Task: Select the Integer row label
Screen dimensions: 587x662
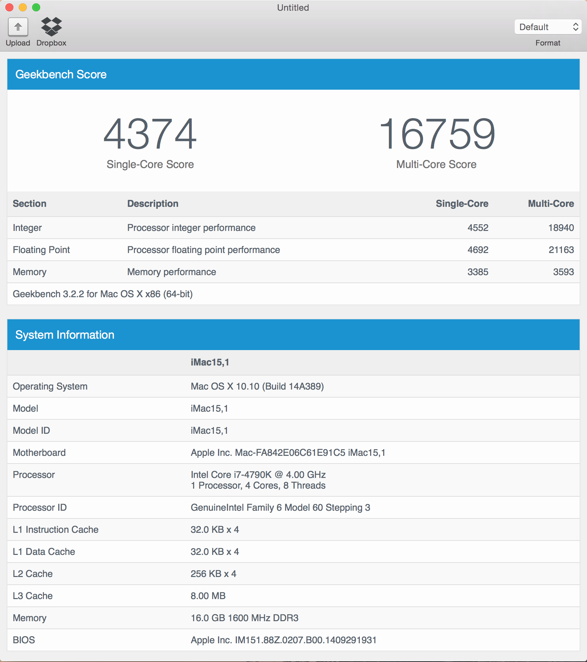Action: coord(27,228)
